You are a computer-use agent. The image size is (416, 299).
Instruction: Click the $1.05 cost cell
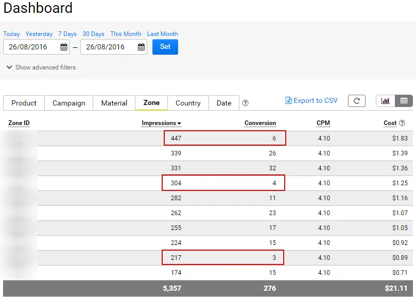pos(400,227)
